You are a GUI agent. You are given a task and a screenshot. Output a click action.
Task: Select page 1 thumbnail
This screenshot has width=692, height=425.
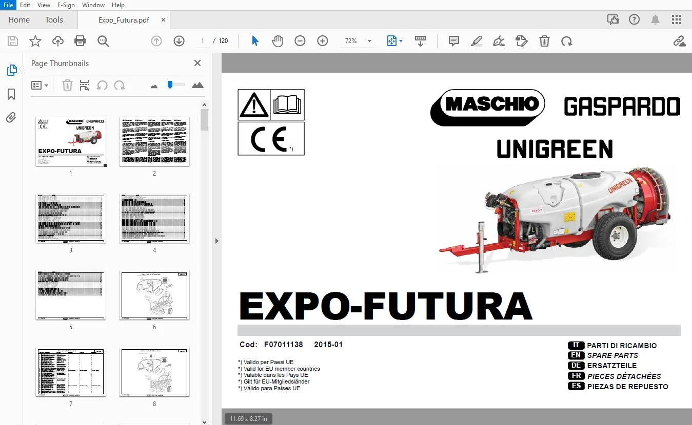[71, 141]
